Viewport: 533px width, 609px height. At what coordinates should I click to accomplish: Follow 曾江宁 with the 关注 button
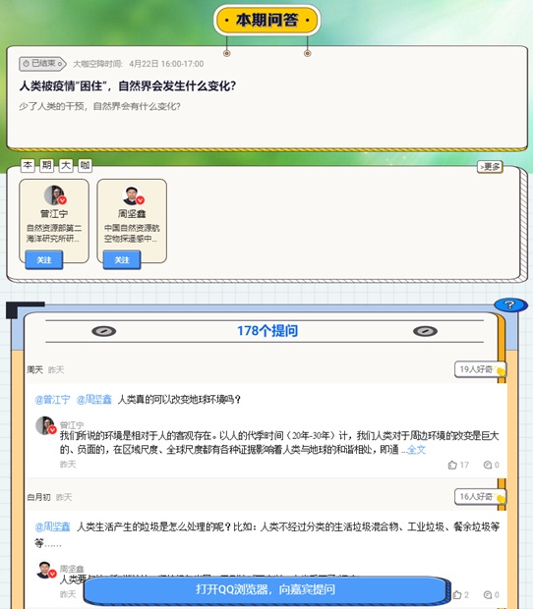coord(44,260)
